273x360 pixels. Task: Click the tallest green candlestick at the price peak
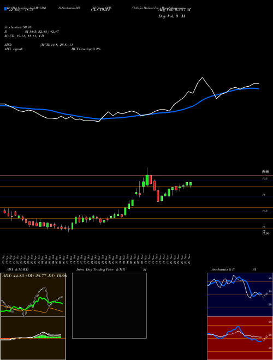pos(147,180)
